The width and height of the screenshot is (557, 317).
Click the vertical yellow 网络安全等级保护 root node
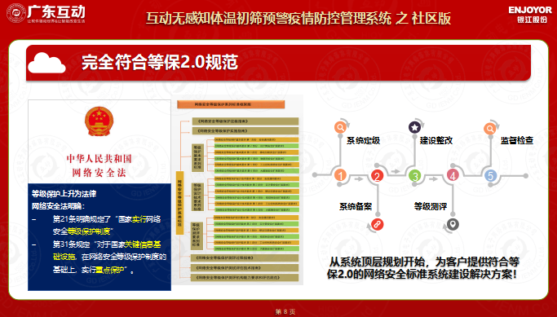pyautogui.click(x=180, y=202)
